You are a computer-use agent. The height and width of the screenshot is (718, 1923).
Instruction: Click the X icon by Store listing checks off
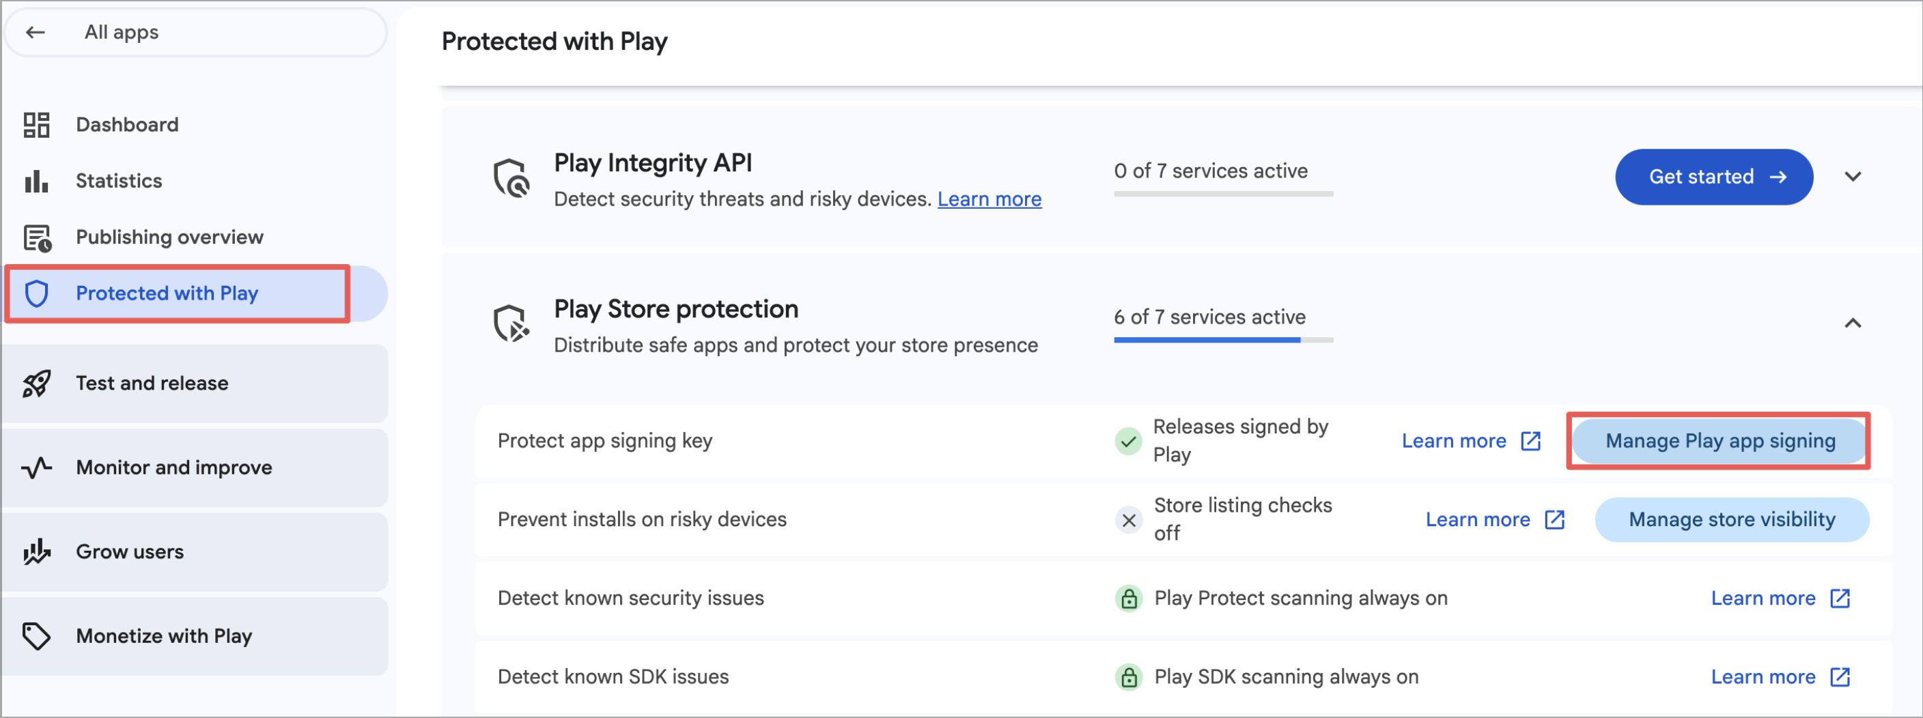(1129, 520)
